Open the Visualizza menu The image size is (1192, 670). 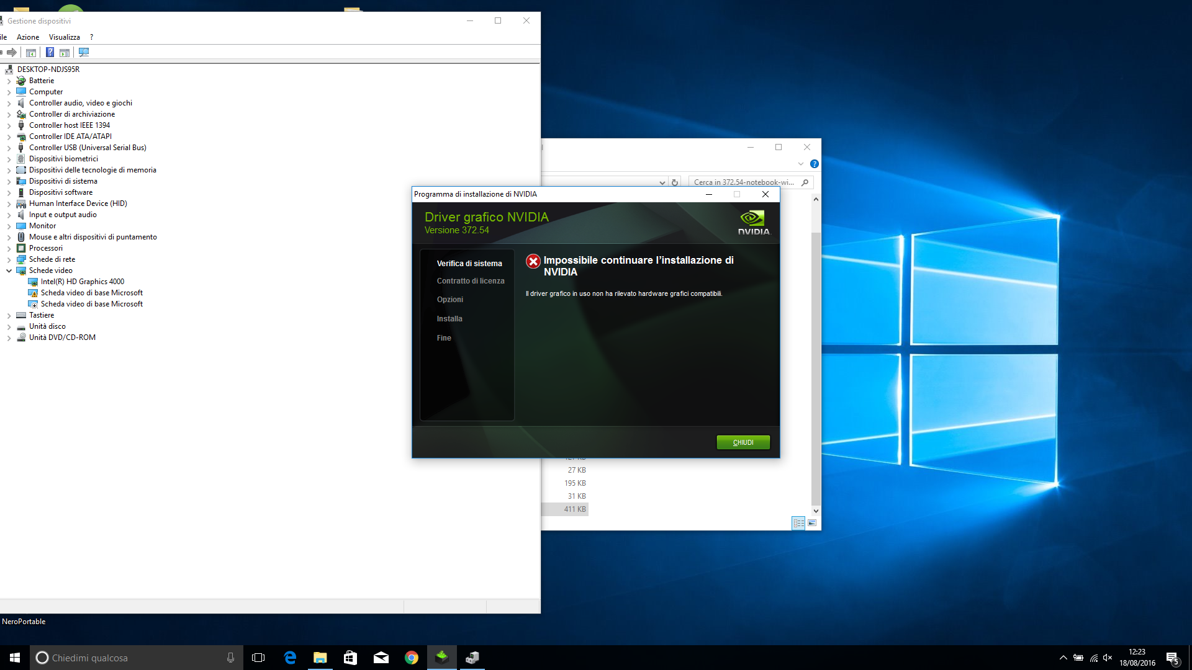(65, 37)
